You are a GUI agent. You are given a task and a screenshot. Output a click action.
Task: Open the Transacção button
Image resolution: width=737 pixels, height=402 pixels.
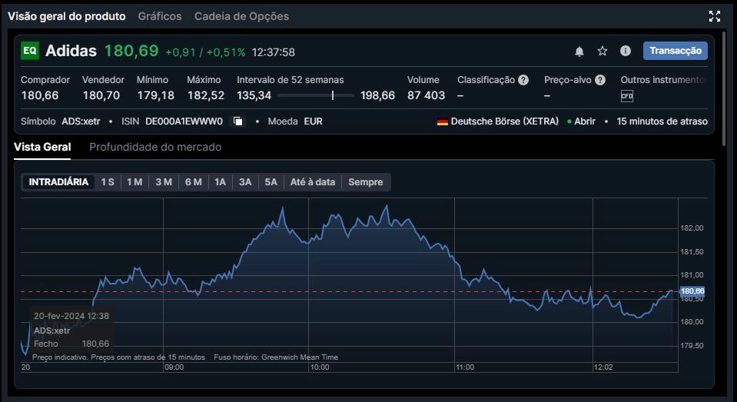point(676,51)
